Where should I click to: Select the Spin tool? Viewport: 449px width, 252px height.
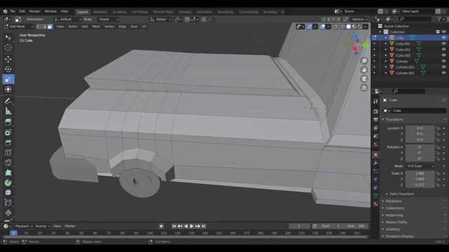click(8, 183)
